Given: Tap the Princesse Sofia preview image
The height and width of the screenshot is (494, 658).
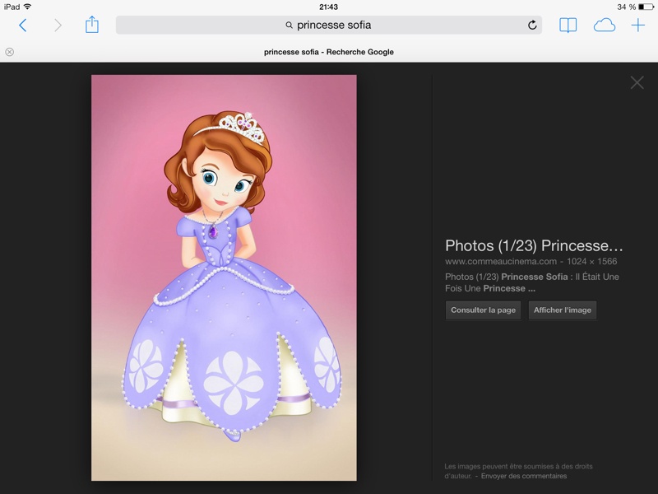Looking at the screenshot, I should tap(224, 277).
